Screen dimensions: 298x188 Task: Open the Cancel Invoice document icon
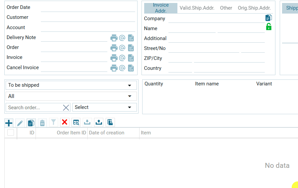tap(131, 68)
